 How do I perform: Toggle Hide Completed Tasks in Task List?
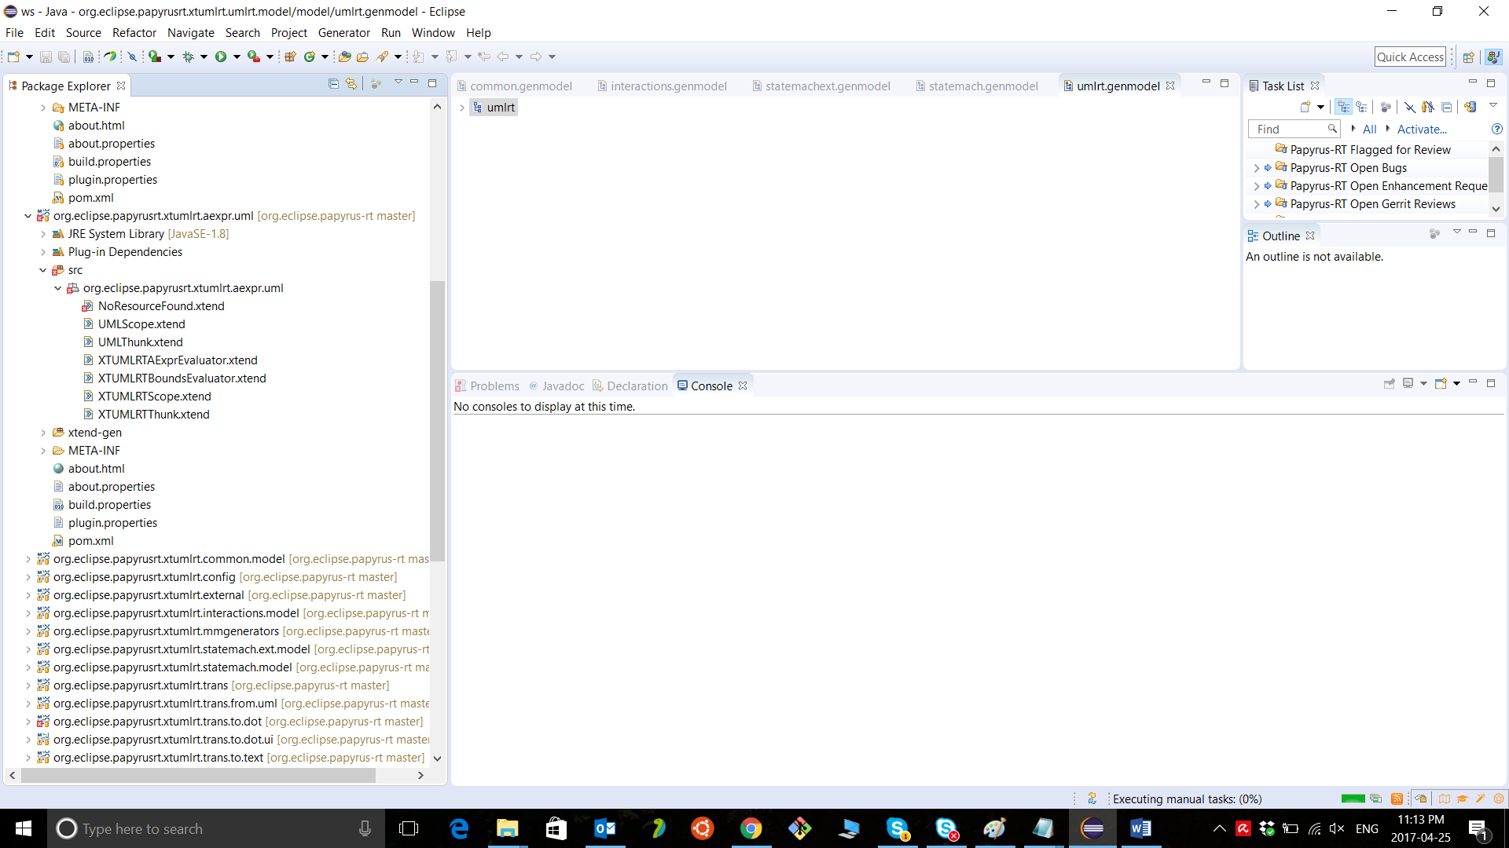(x=1409, y=107)
